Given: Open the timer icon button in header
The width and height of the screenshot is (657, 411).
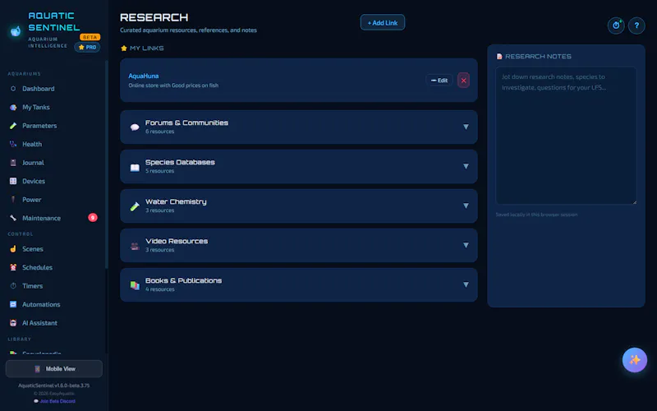Looking at the screenshot, I should 616,25.
